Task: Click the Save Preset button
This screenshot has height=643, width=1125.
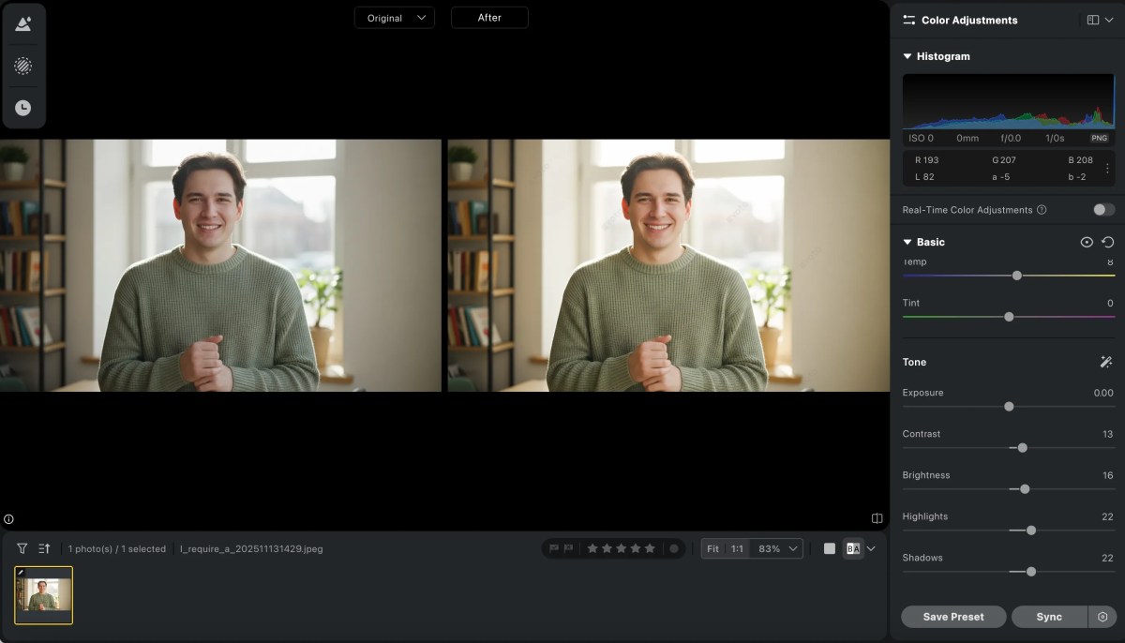Action: (x=953, y=617)
